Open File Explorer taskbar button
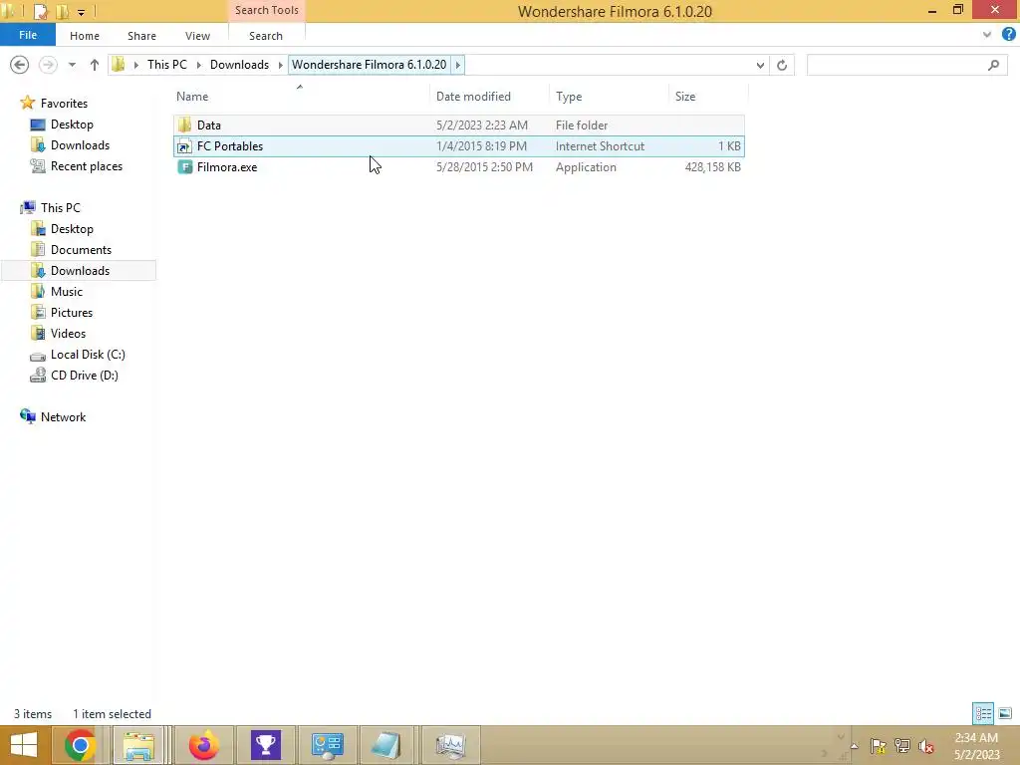 pos(138,745)
